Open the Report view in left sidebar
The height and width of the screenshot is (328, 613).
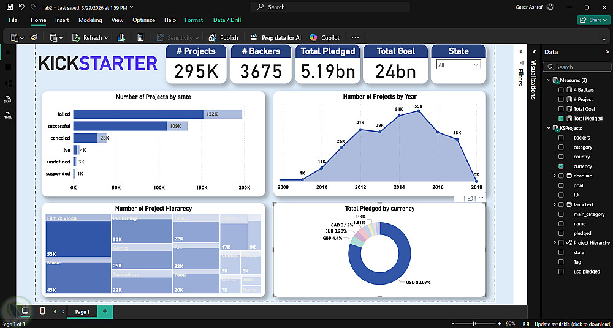[x=8, y=51]
